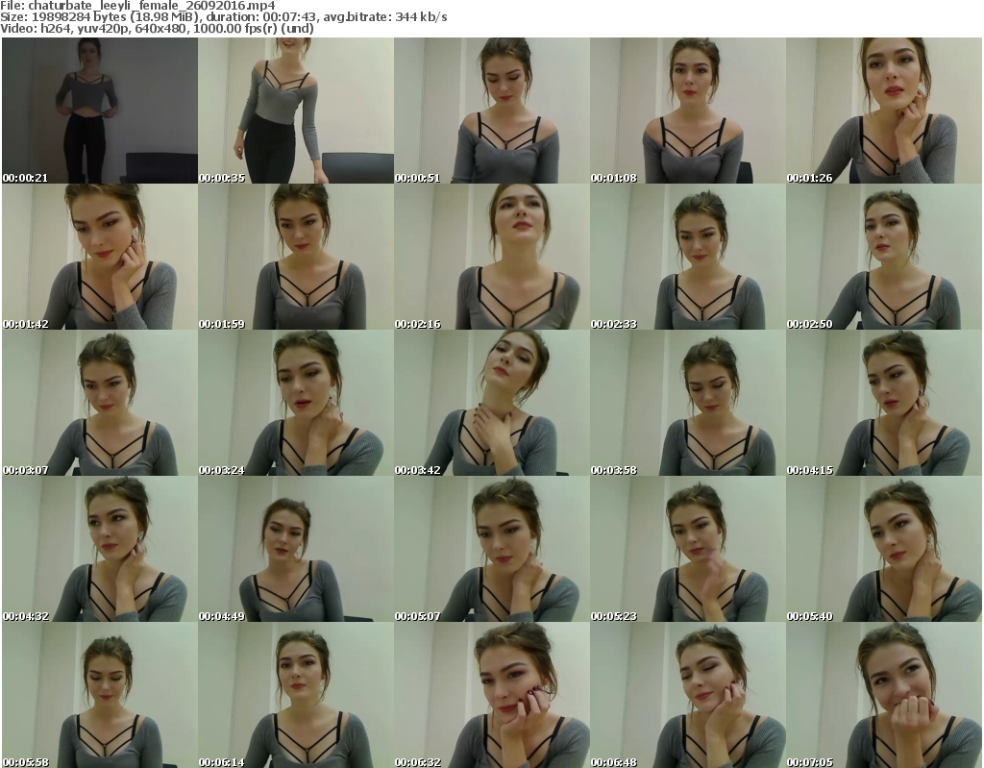Open the frame timestamped 00:03:42

(492, 403)
